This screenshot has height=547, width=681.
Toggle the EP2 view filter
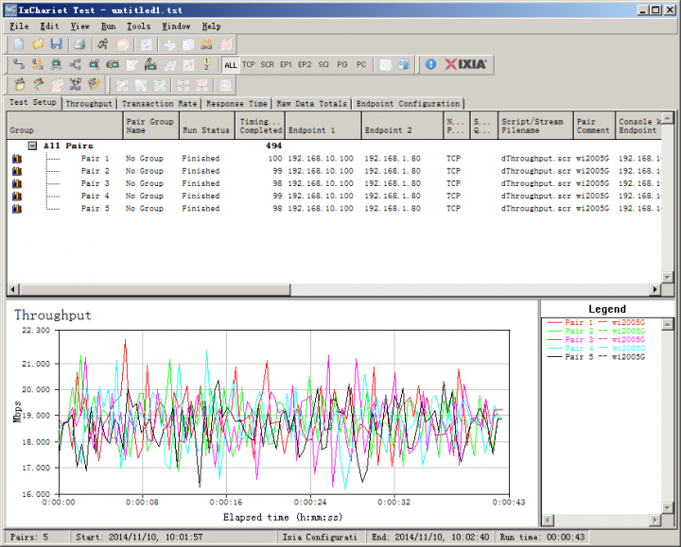(x=305, y=64)
